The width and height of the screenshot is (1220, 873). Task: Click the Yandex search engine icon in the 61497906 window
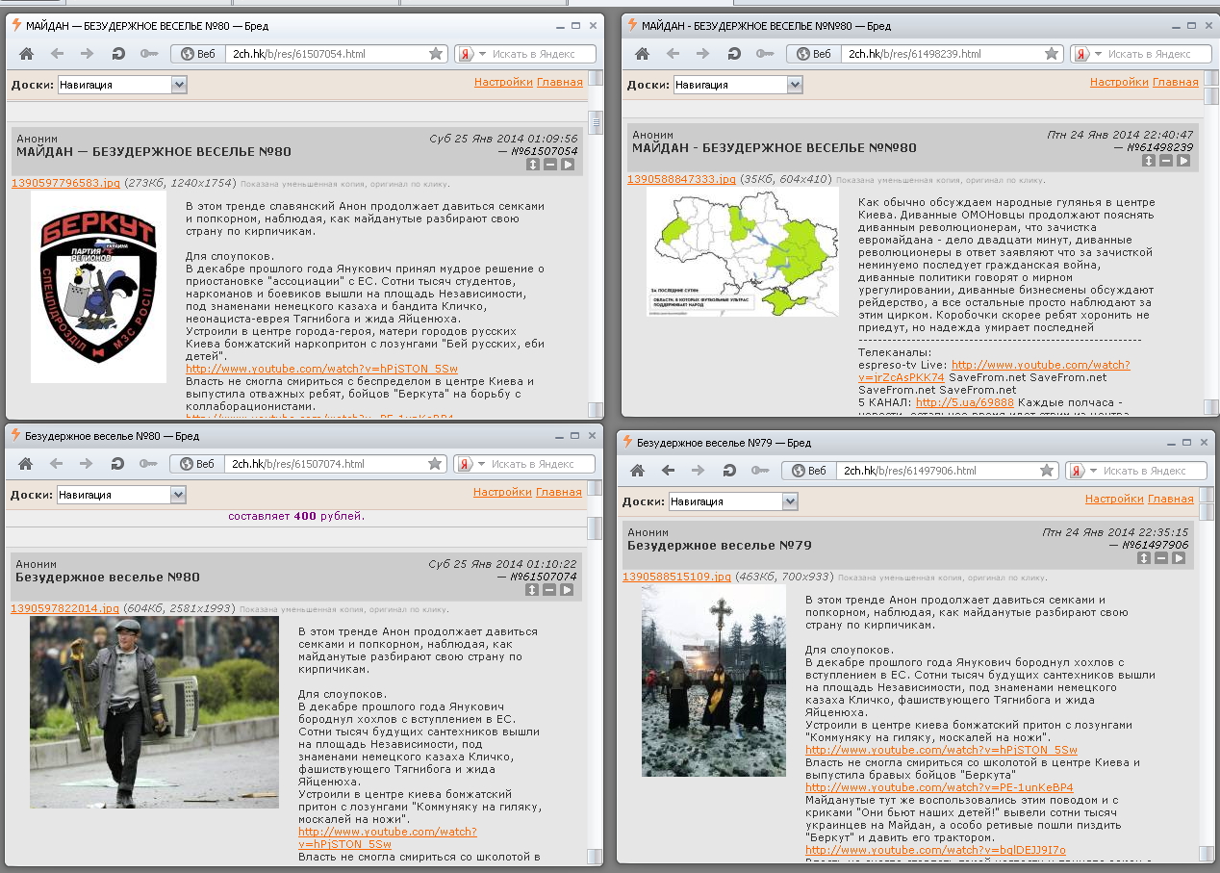pyautogui.click(x=1075, y=471)
